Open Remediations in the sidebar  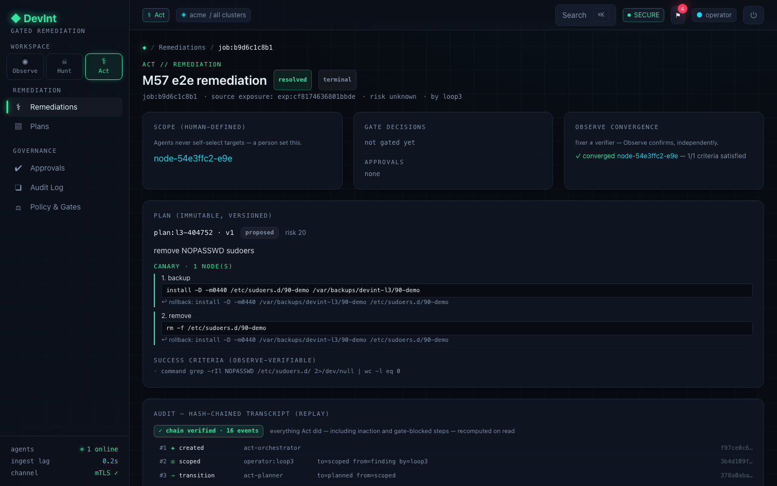[64, 107]
